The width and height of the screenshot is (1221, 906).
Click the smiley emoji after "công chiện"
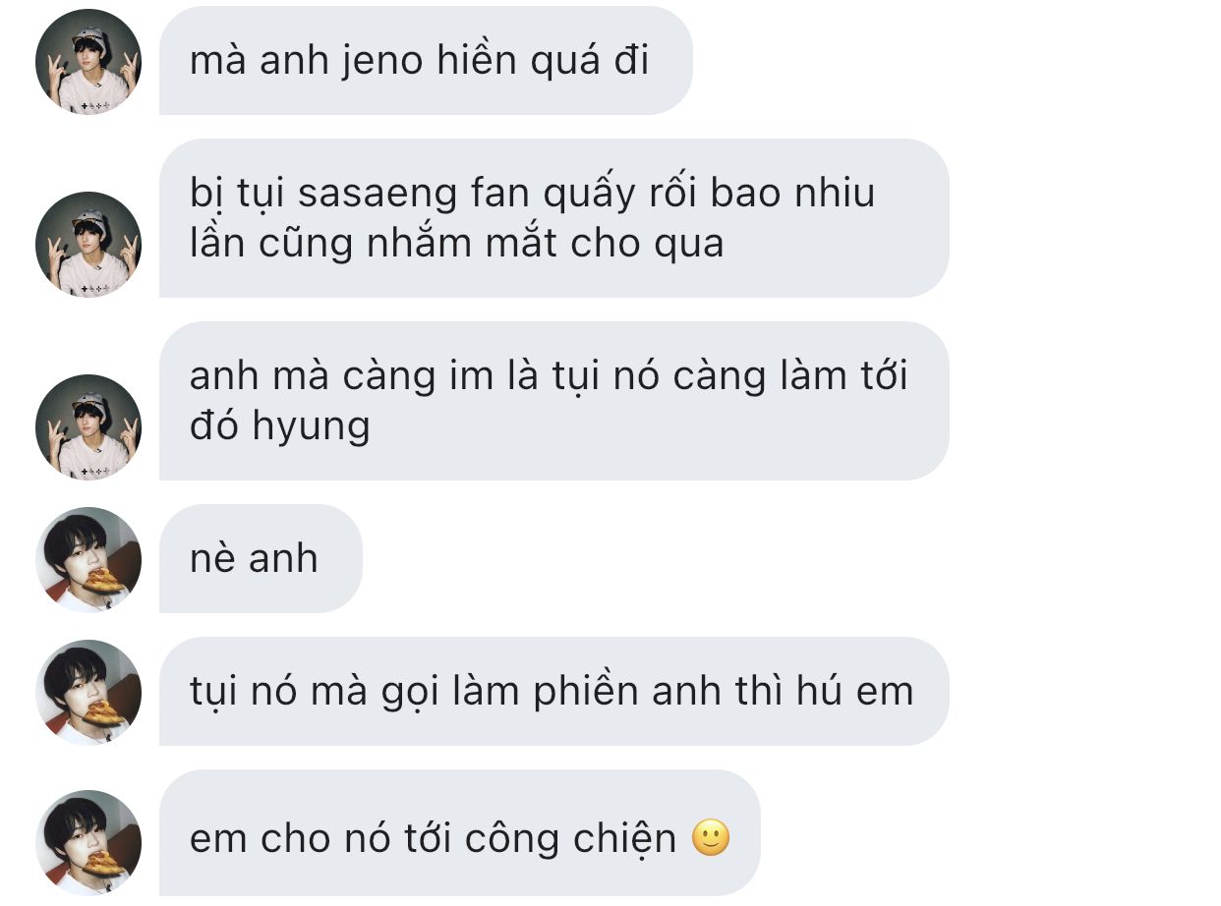pyautogui.click(x=711, y=838)
